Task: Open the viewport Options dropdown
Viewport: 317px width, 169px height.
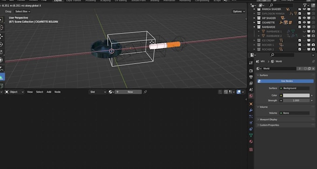Action: click(x=239, y=12)
